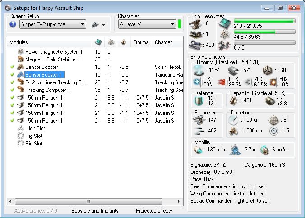Click the turret hardpoints icon in Ship Resources
Screen dimensions: 305x218
point(195,24)
